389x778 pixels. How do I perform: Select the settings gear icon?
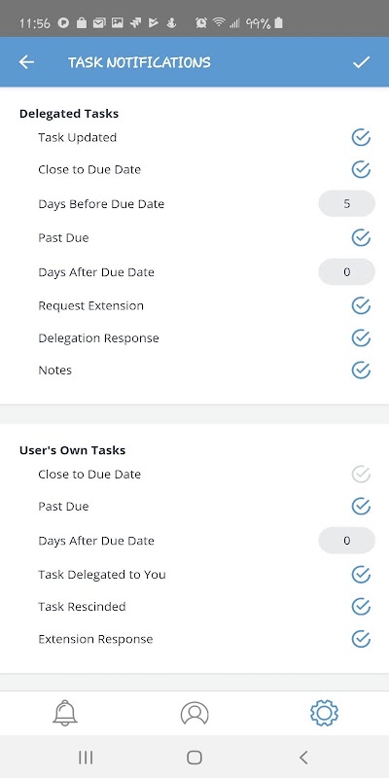coord(324,713)
